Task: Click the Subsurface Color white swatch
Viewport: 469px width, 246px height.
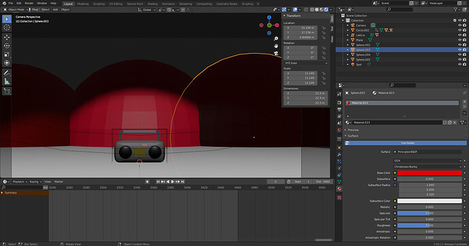Action: pyautogui.click(x=430, y=201)
